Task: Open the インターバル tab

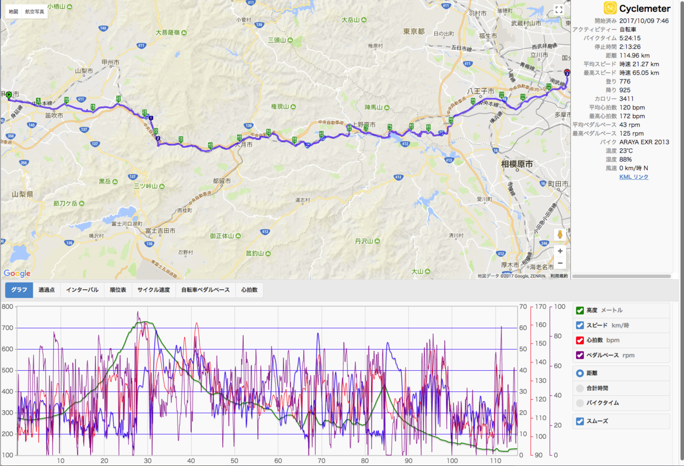Action: click(x=82, y=290)
